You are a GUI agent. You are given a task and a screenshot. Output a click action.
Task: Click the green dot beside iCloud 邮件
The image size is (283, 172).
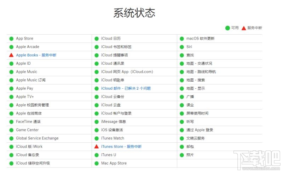(97, 88)
